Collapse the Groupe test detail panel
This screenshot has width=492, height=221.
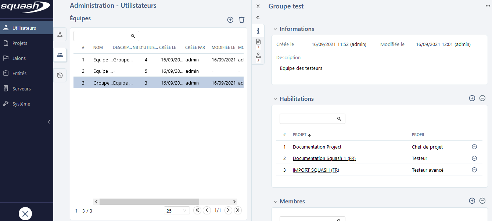pyautogui.click(x=258, y=17)
